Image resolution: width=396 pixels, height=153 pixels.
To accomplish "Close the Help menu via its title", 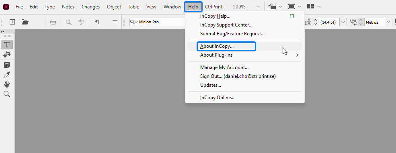I will pyautogui.click(x=193, y=7).
